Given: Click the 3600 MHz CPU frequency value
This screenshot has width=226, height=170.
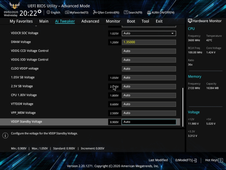Looking at the screenshot, I should pos(194,40).
